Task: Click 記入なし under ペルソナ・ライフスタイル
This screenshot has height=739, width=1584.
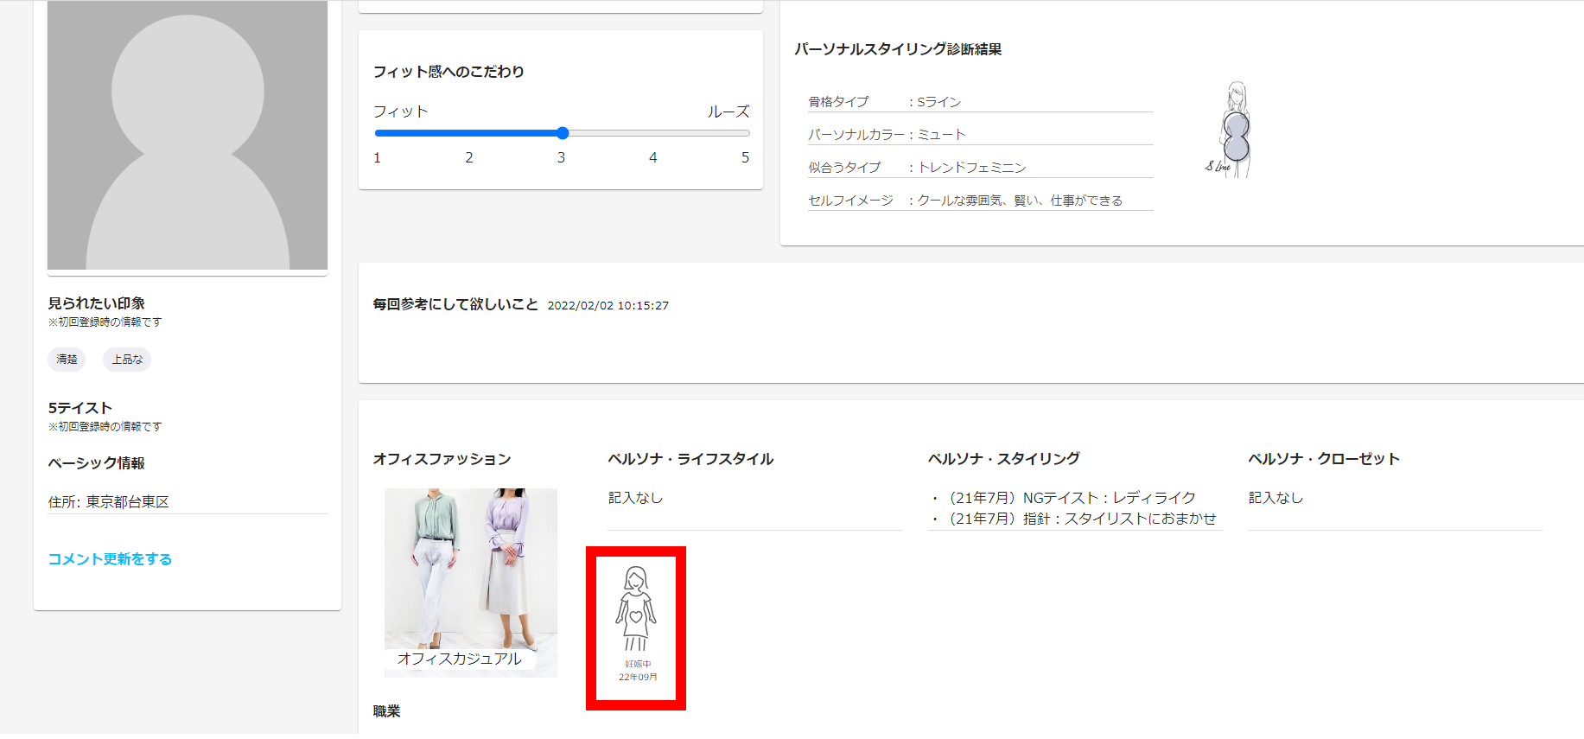Action: pos(635,498)
